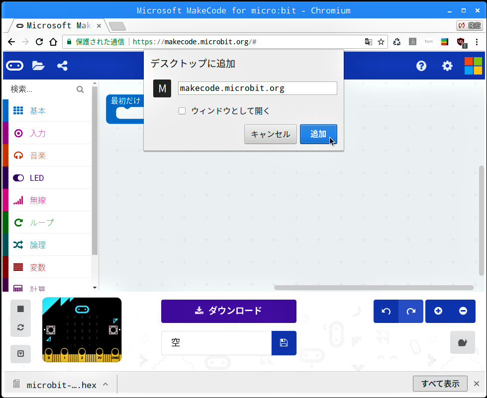Click the 隆宏 profile button
Viewport: 487px width, 398px height.
pyautogui.click(x=470, y=25)
